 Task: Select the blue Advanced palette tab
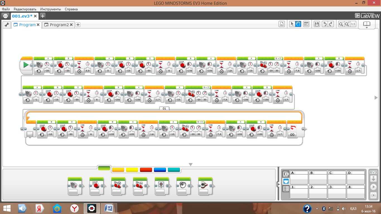click(x=160, y=170)
